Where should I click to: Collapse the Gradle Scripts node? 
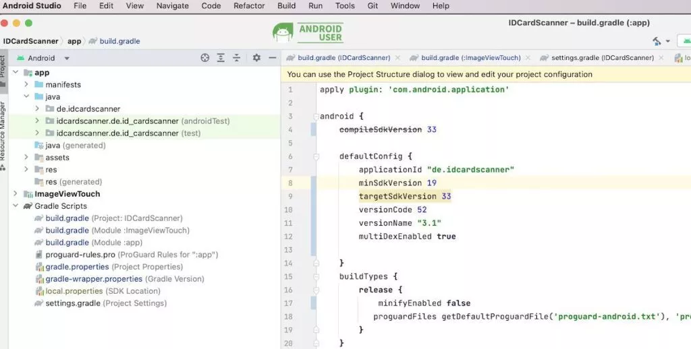(x=16, y=205)
